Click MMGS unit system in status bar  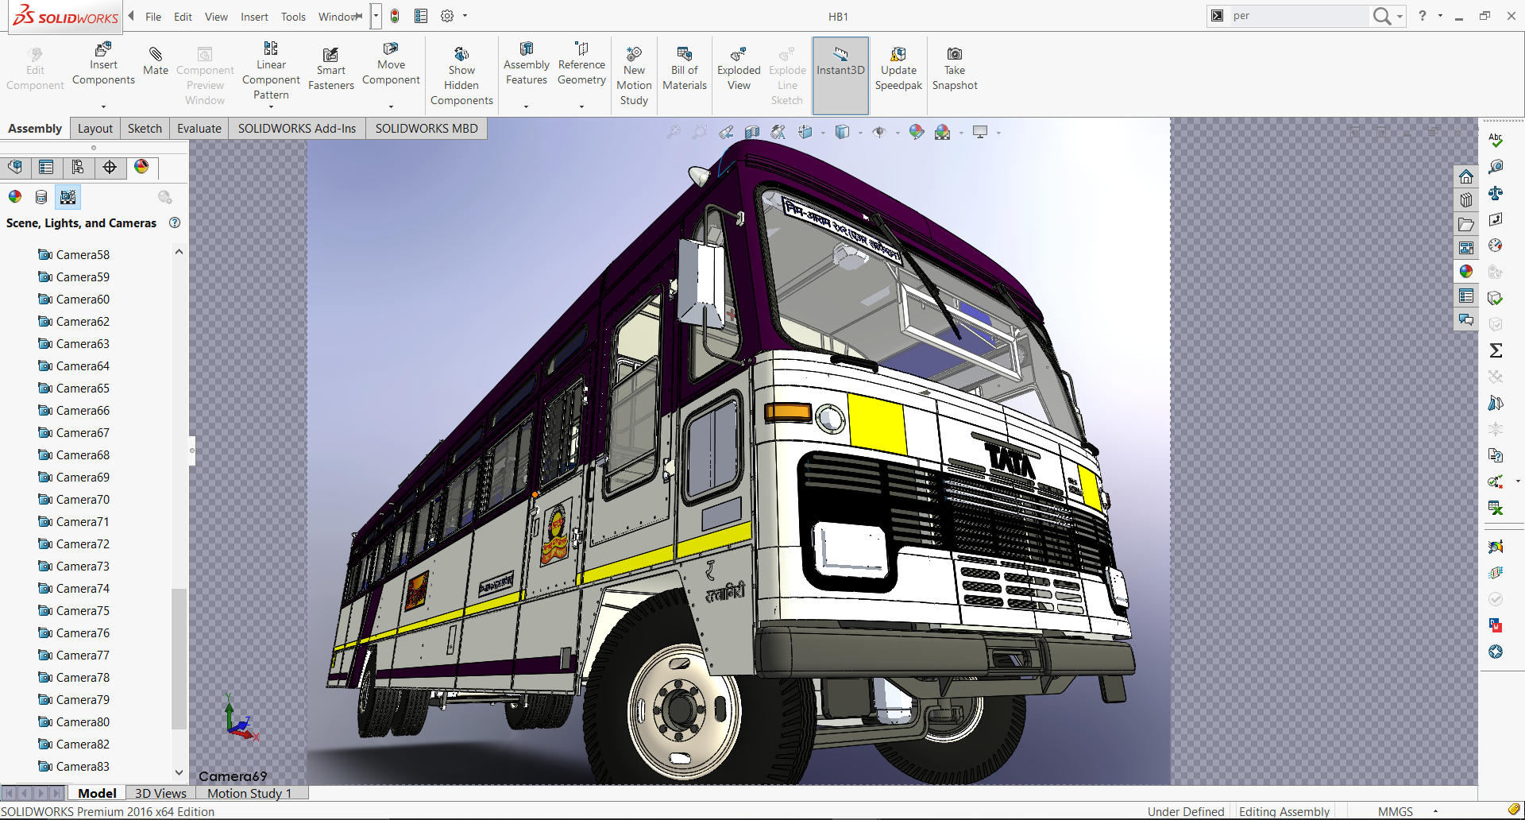(x=1396, y=811)
